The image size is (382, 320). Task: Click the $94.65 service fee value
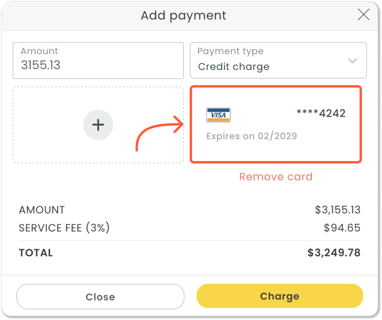(342, 228)
